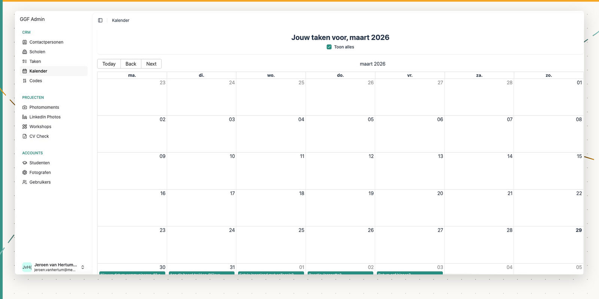Click the Taken list icon
Screen dimensions: 599x299
(x=25, y=62)
